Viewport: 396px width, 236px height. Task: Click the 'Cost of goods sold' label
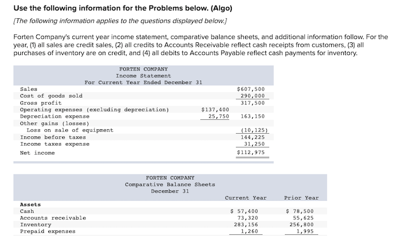pyautogui.click(x=51, y=96)
